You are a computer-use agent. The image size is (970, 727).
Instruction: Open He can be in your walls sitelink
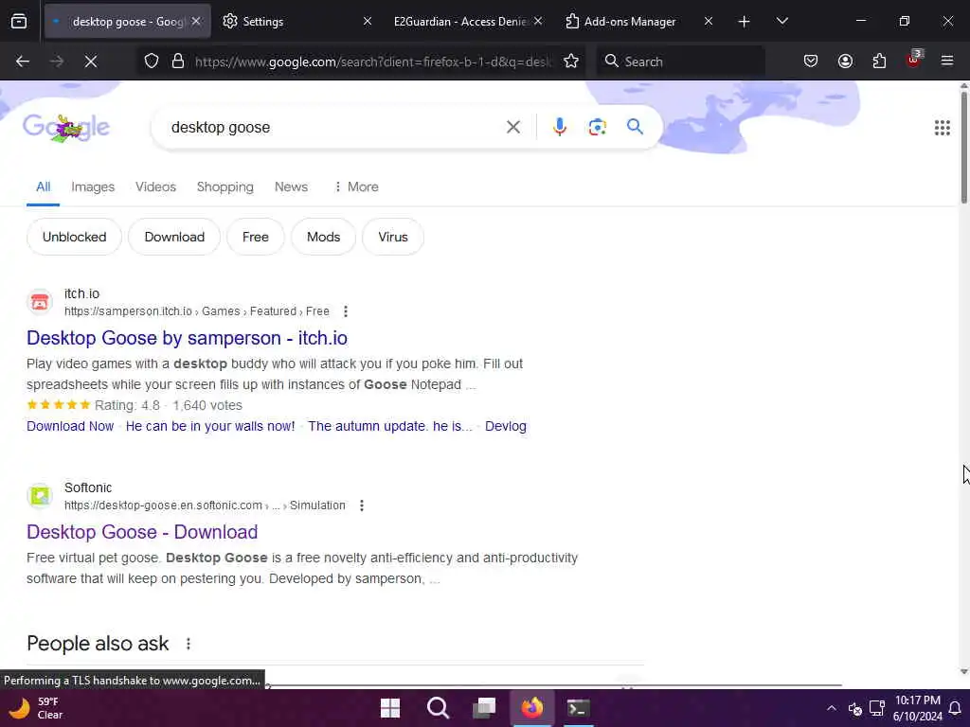coord(210,427)
